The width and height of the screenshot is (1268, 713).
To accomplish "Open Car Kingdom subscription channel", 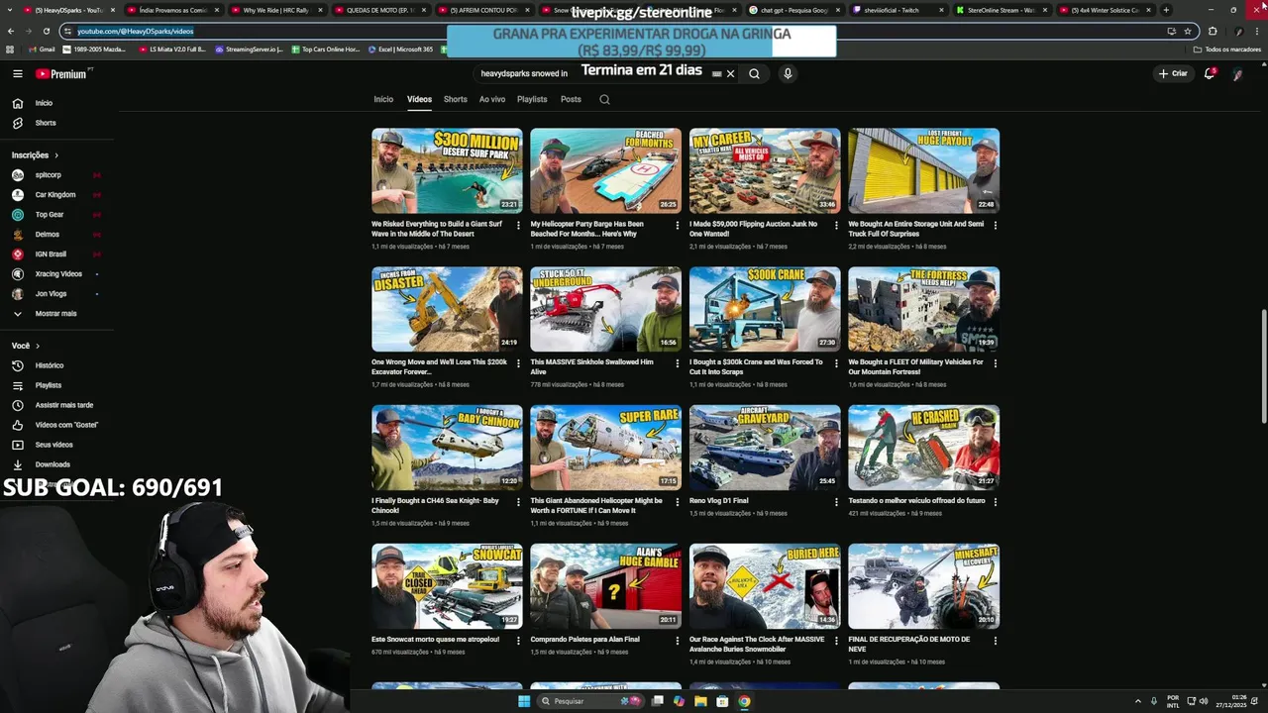I will [55, 195].
